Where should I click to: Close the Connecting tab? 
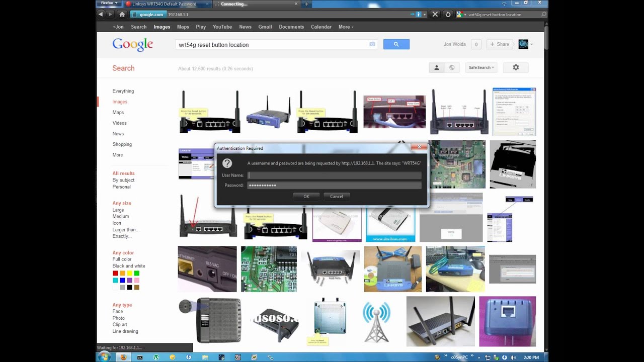click(x=296, y=4)
